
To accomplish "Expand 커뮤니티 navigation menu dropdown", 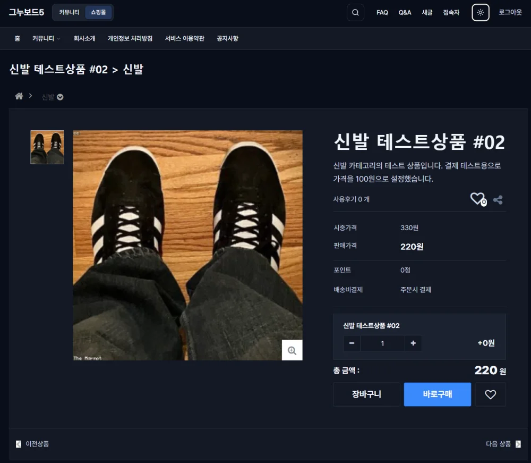I will point(46,38).
